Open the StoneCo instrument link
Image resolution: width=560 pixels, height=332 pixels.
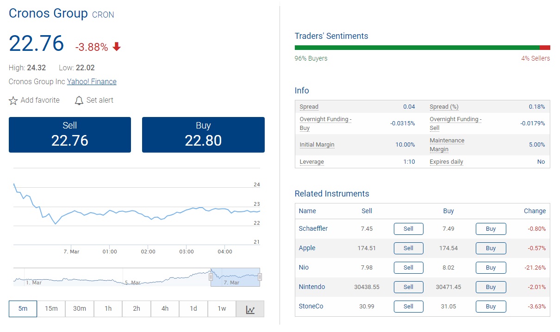311,307
